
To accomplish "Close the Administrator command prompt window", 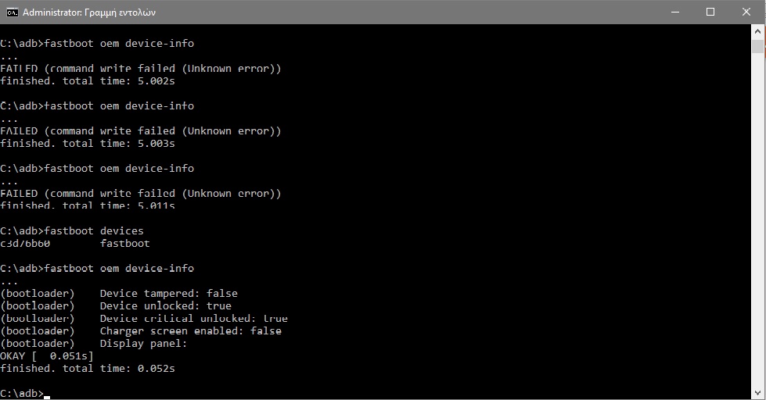I will (746, 12).
